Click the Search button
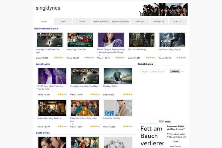This screenshot has height=148, width=222. pyautogui.click(x=175, y=71)
